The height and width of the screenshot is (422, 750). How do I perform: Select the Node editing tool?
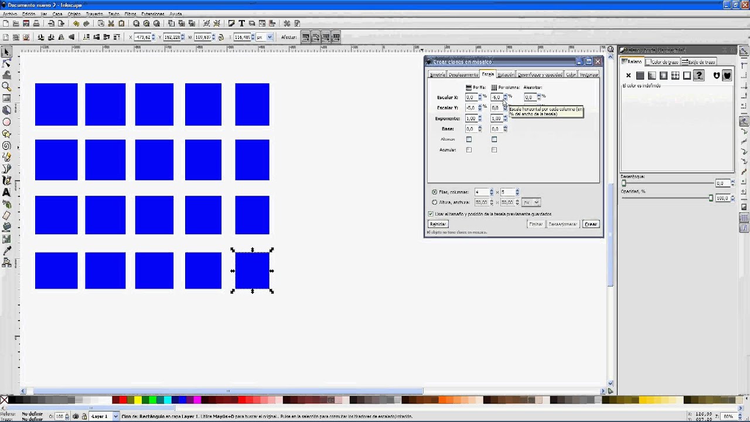pyautogui.click(x=6, y=63)
